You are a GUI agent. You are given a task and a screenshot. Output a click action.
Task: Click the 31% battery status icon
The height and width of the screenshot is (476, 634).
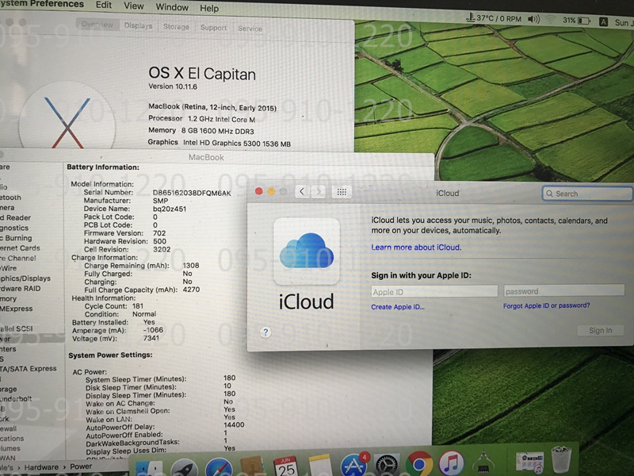pyautogui.click(x=576, y=21)
